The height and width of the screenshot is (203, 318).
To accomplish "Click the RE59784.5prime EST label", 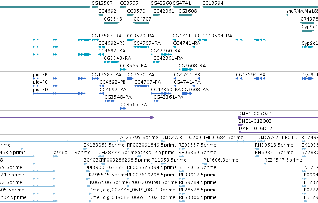I will [x=198, y=182].
